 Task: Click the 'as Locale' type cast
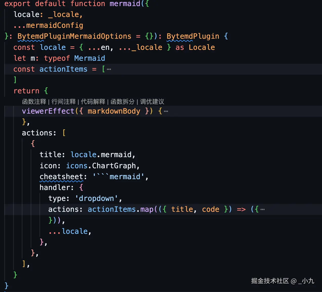pos(195,47)
